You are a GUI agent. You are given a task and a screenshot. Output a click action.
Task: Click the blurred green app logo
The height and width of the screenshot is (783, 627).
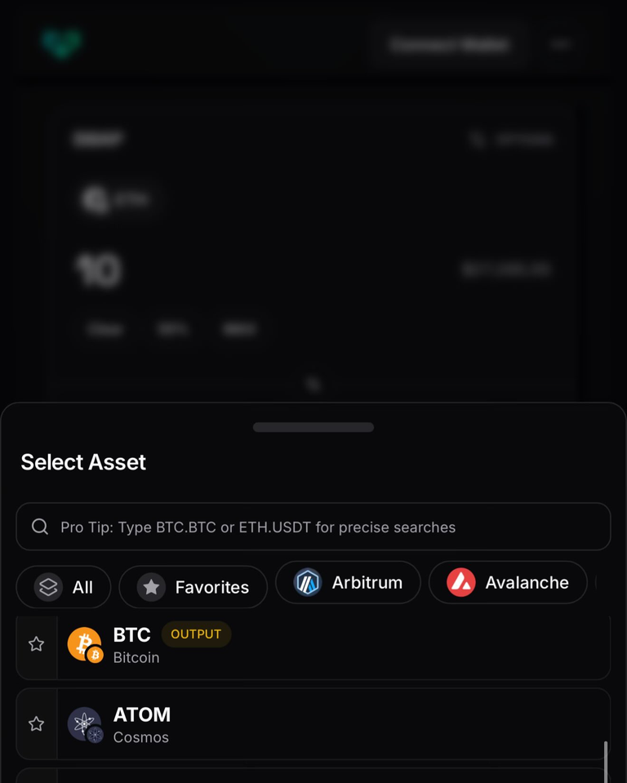click(x=61, y=43)
